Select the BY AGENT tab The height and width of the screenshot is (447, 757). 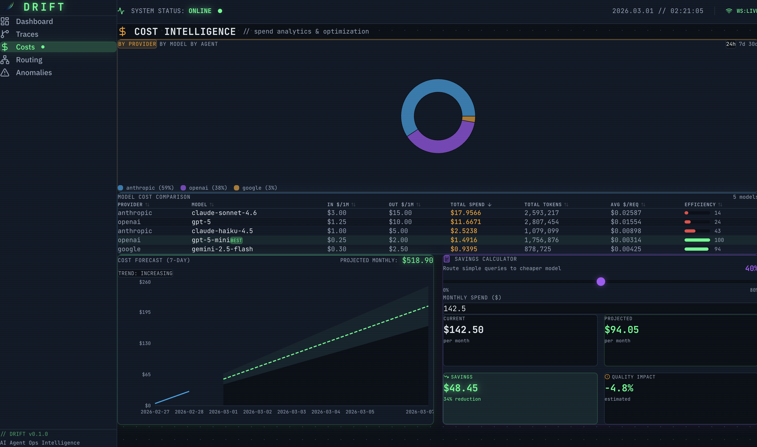(204, 44)
